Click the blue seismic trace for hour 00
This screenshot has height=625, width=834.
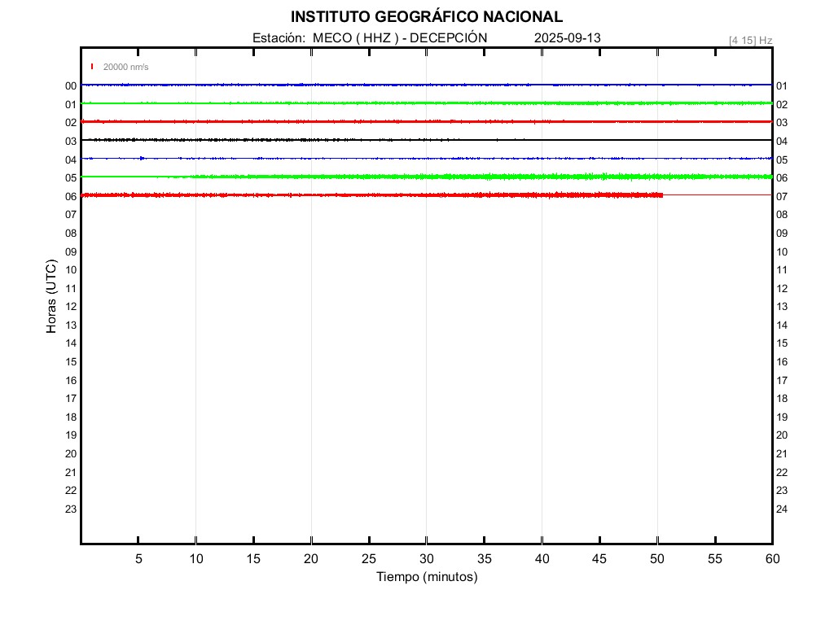pos(427,85)
